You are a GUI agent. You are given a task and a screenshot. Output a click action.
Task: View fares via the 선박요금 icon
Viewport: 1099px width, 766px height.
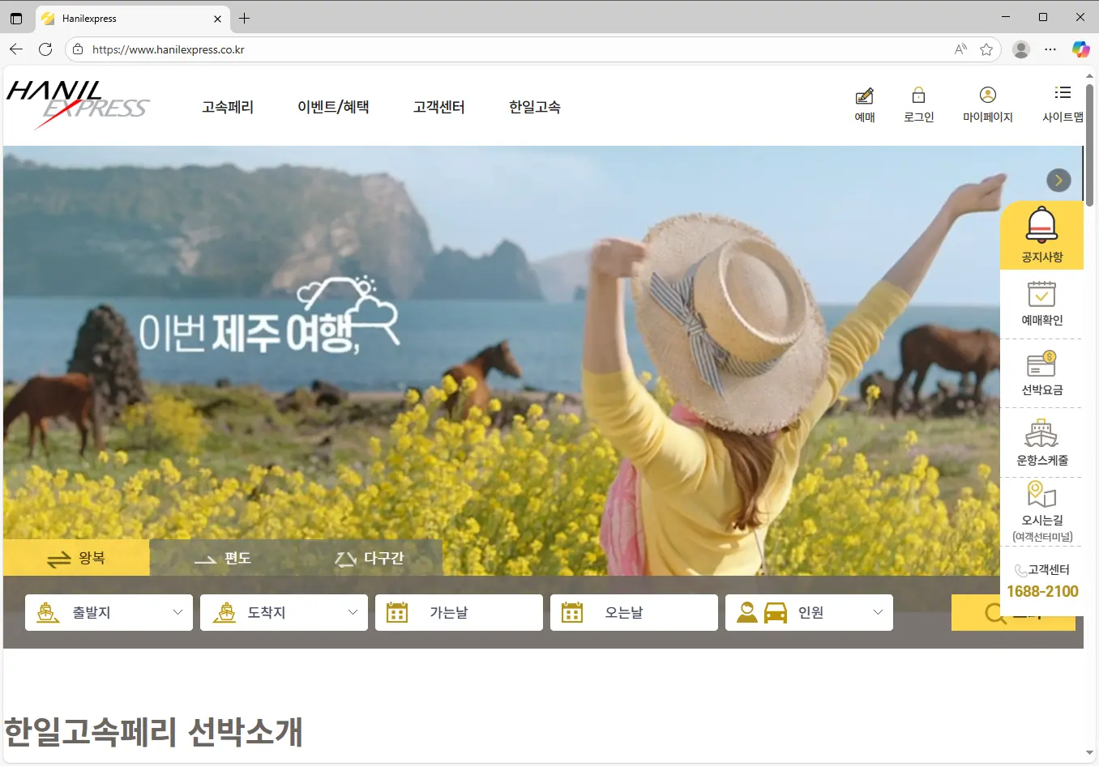point(1042,372)
